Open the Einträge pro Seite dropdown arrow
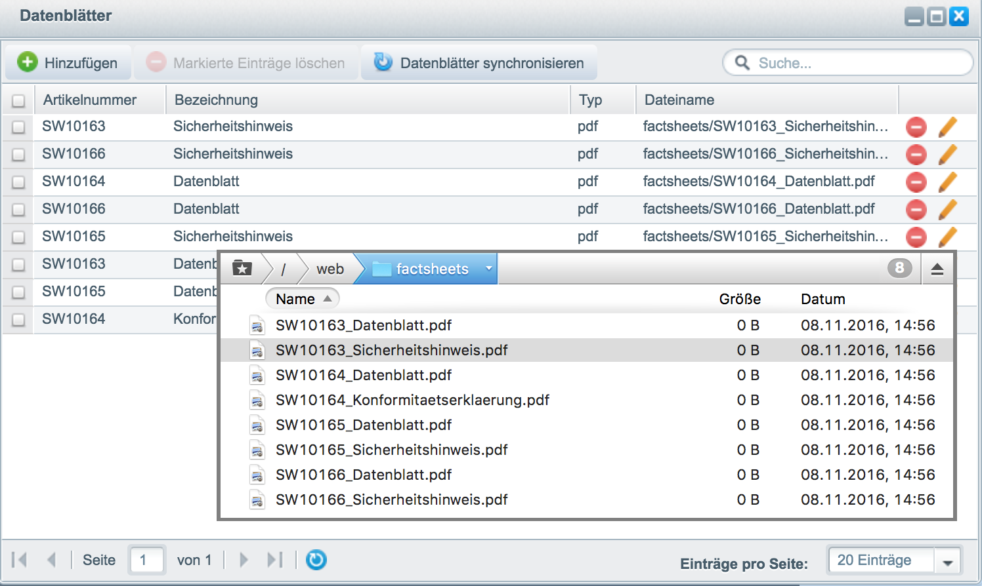 [948, 561]
